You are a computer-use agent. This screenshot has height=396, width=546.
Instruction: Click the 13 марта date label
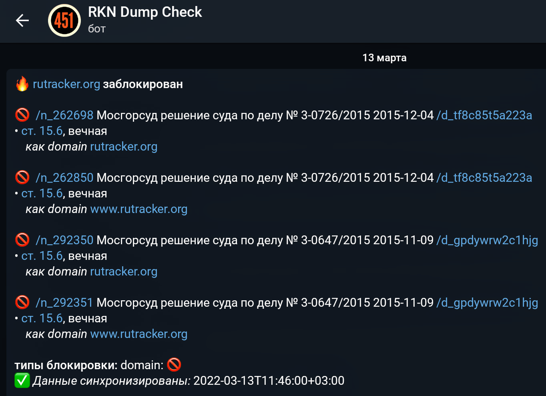tap(384, 58)
